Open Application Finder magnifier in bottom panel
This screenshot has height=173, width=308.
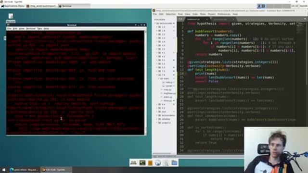(166, 163)
